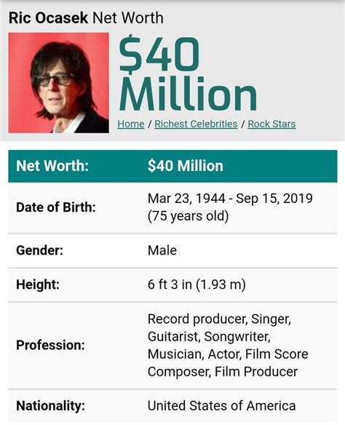The image size is (345, 425).
Task: Click the Male gender value
Action: tap(162, 250)
